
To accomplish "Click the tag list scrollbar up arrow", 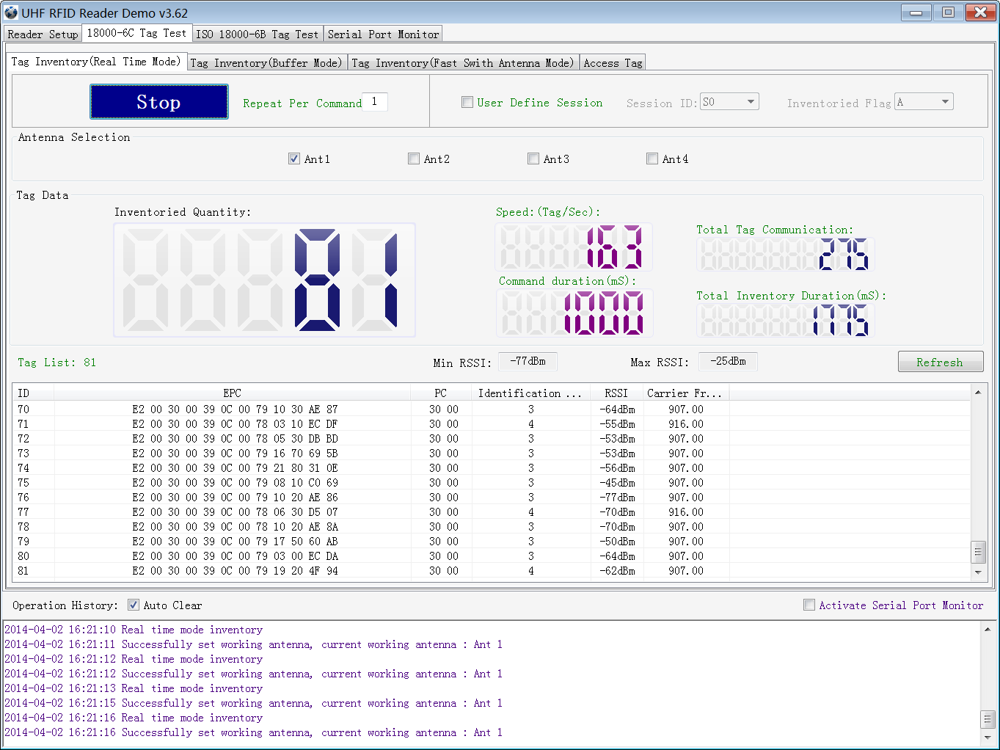I will pyautogui.click(x=977, y=393).
